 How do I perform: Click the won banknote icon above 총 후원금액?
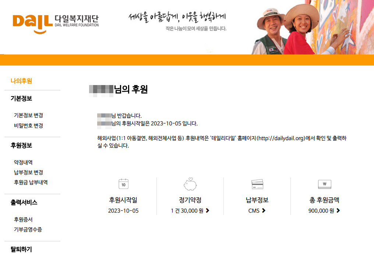click(x=324, y=184)
